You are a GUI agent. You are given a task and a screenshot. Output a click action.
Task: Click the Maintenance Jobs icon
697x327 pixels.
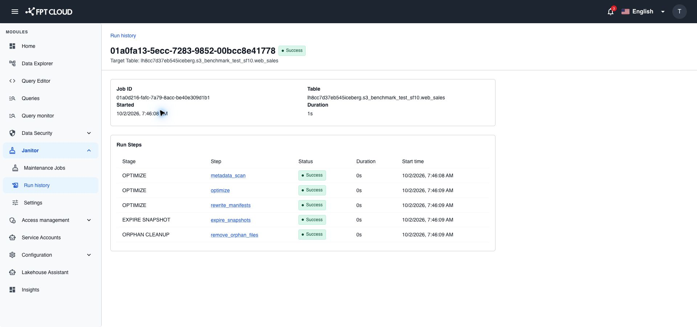pyautogui.click(x=15, y=168)
